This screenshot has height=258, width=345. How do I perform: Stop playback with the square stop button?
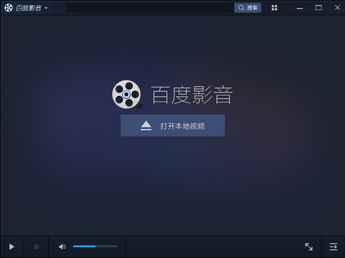point(36,247)
